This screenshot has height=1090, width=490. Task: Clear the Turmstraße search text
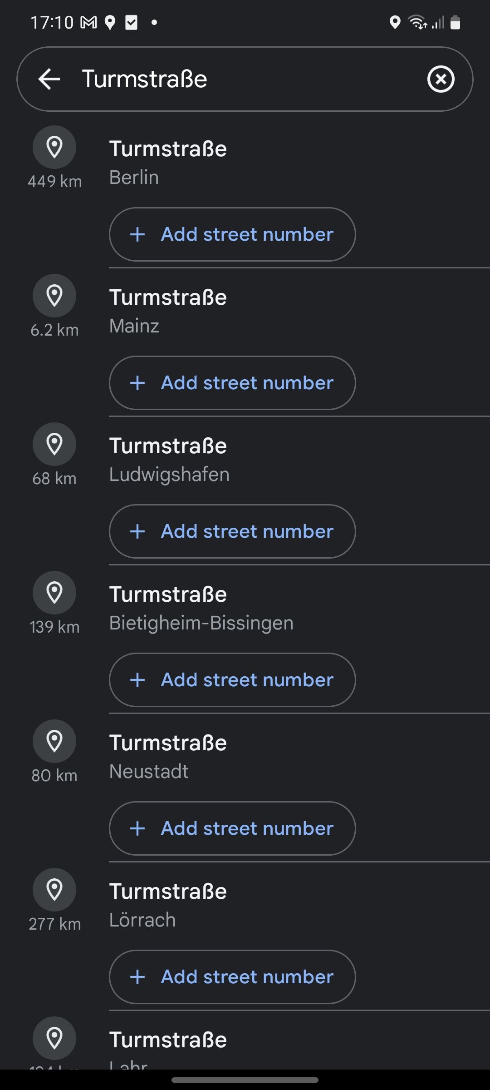(x=441, y=79)
